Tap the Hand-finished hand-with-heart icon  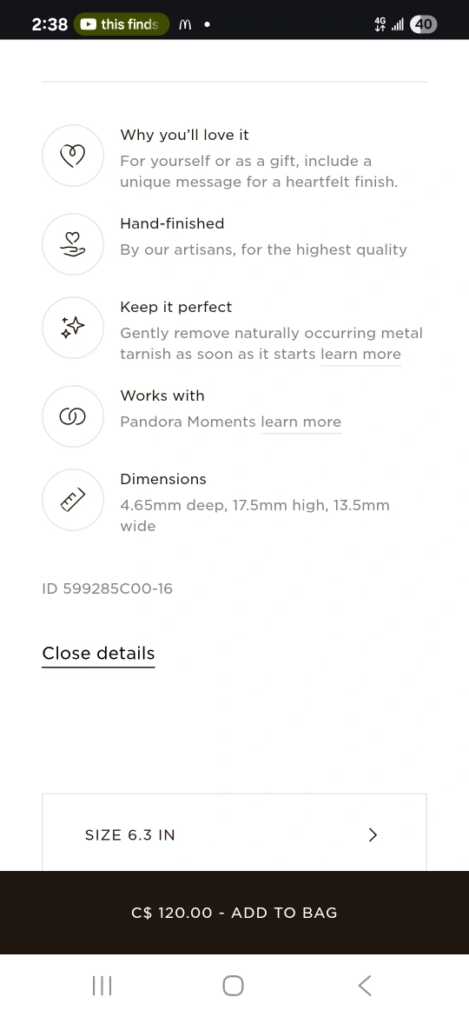point(73,244)
